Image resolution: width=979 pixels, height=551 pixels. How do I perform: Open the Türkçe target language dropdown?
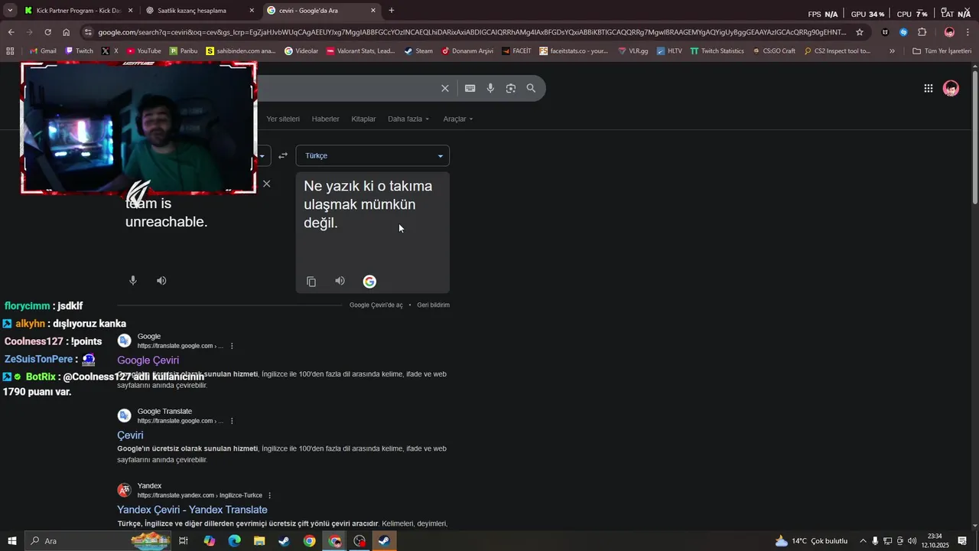(372, 155)
